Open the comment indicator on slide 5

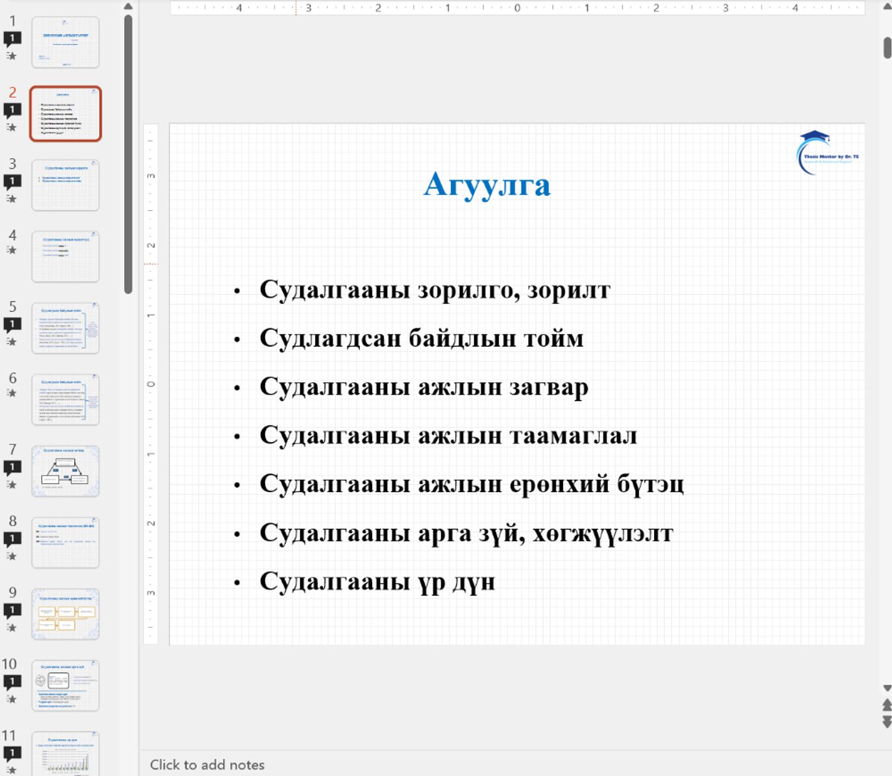tap(12, 325)
